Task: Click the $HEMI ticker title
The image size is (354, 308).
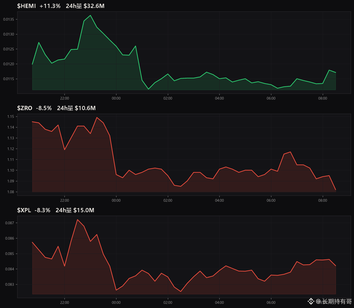Action: 26,6
